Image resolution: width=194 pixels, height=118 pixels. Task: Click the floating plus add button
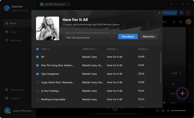click(x=182, y=93)
